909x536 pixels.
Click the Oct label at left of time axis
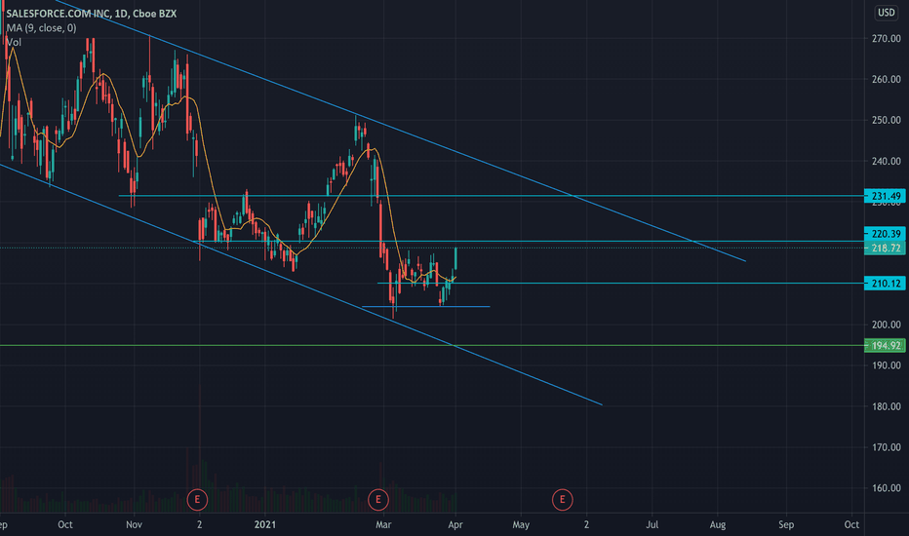point(65,524)
